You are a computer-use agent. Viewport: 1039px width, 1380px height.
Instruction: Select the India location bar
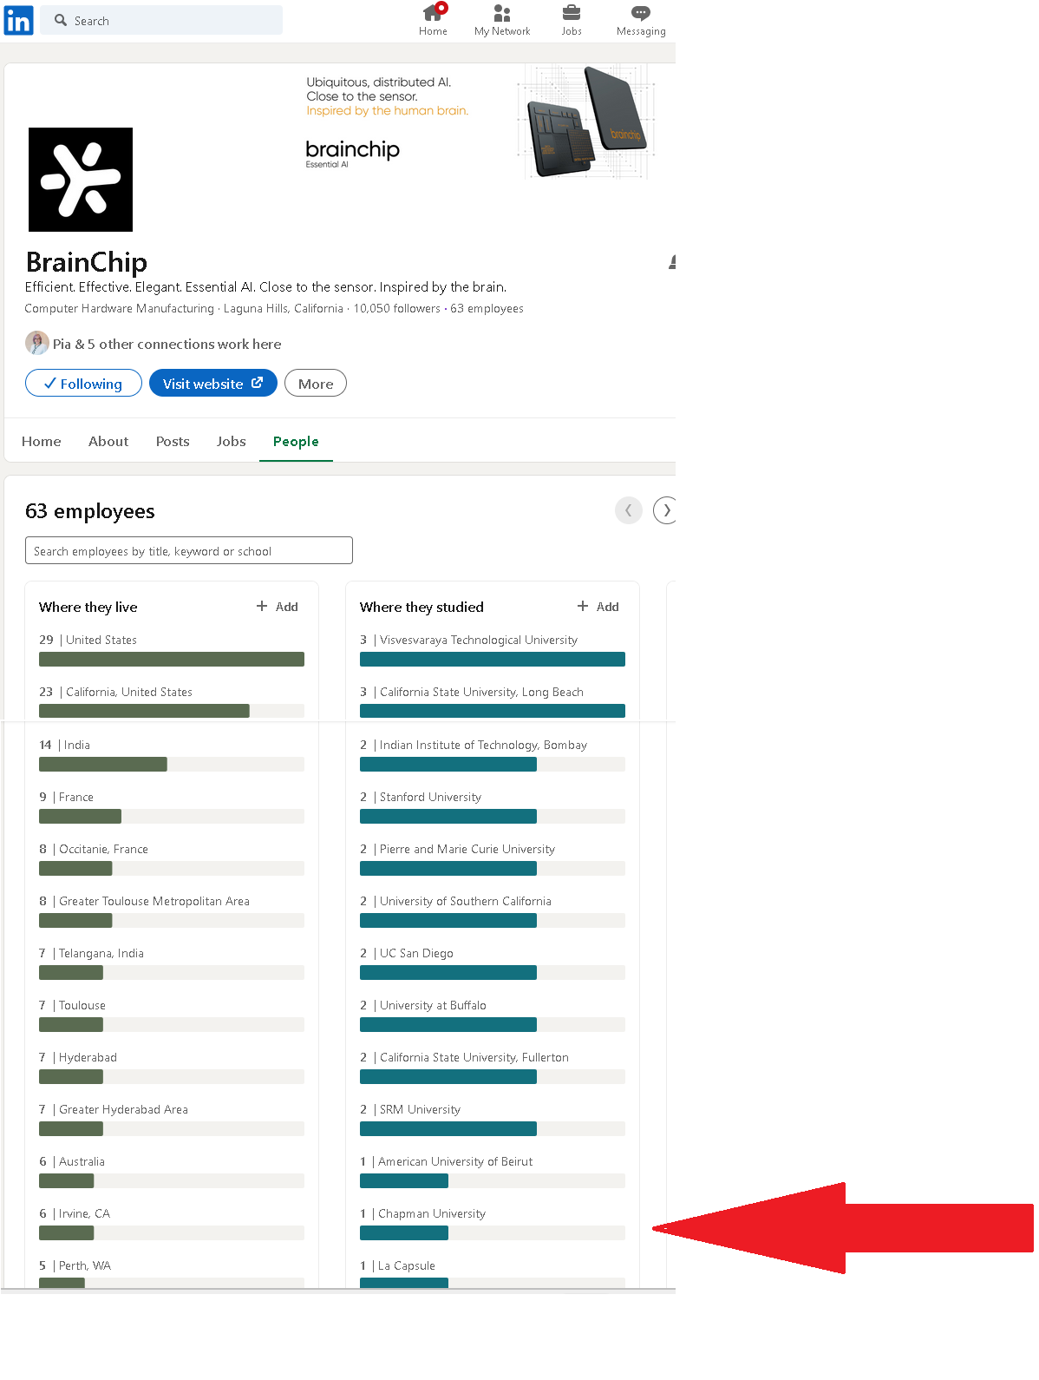(172, 755)
